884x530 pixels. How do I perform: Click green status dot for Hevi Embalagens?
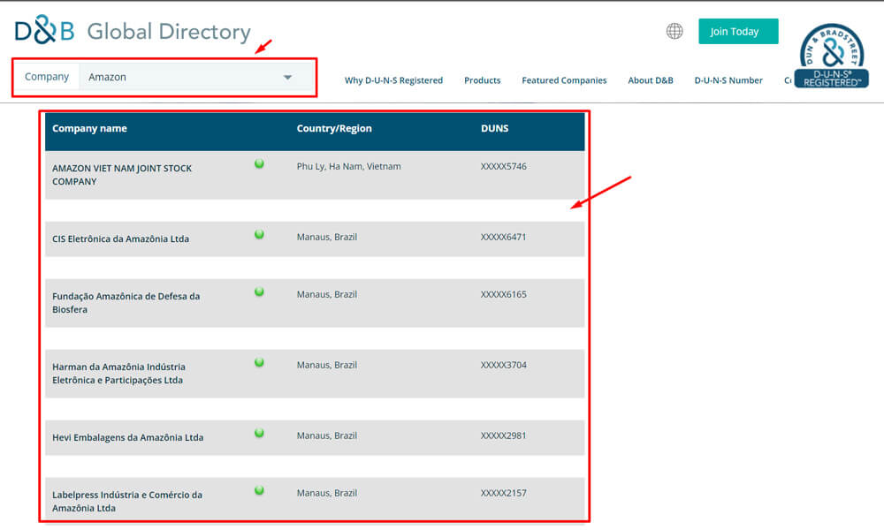point(259,433)
